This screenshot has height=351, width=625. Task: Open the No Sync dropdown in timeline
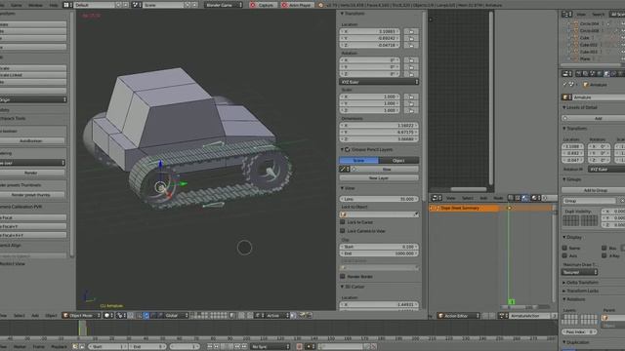point(271,347)
